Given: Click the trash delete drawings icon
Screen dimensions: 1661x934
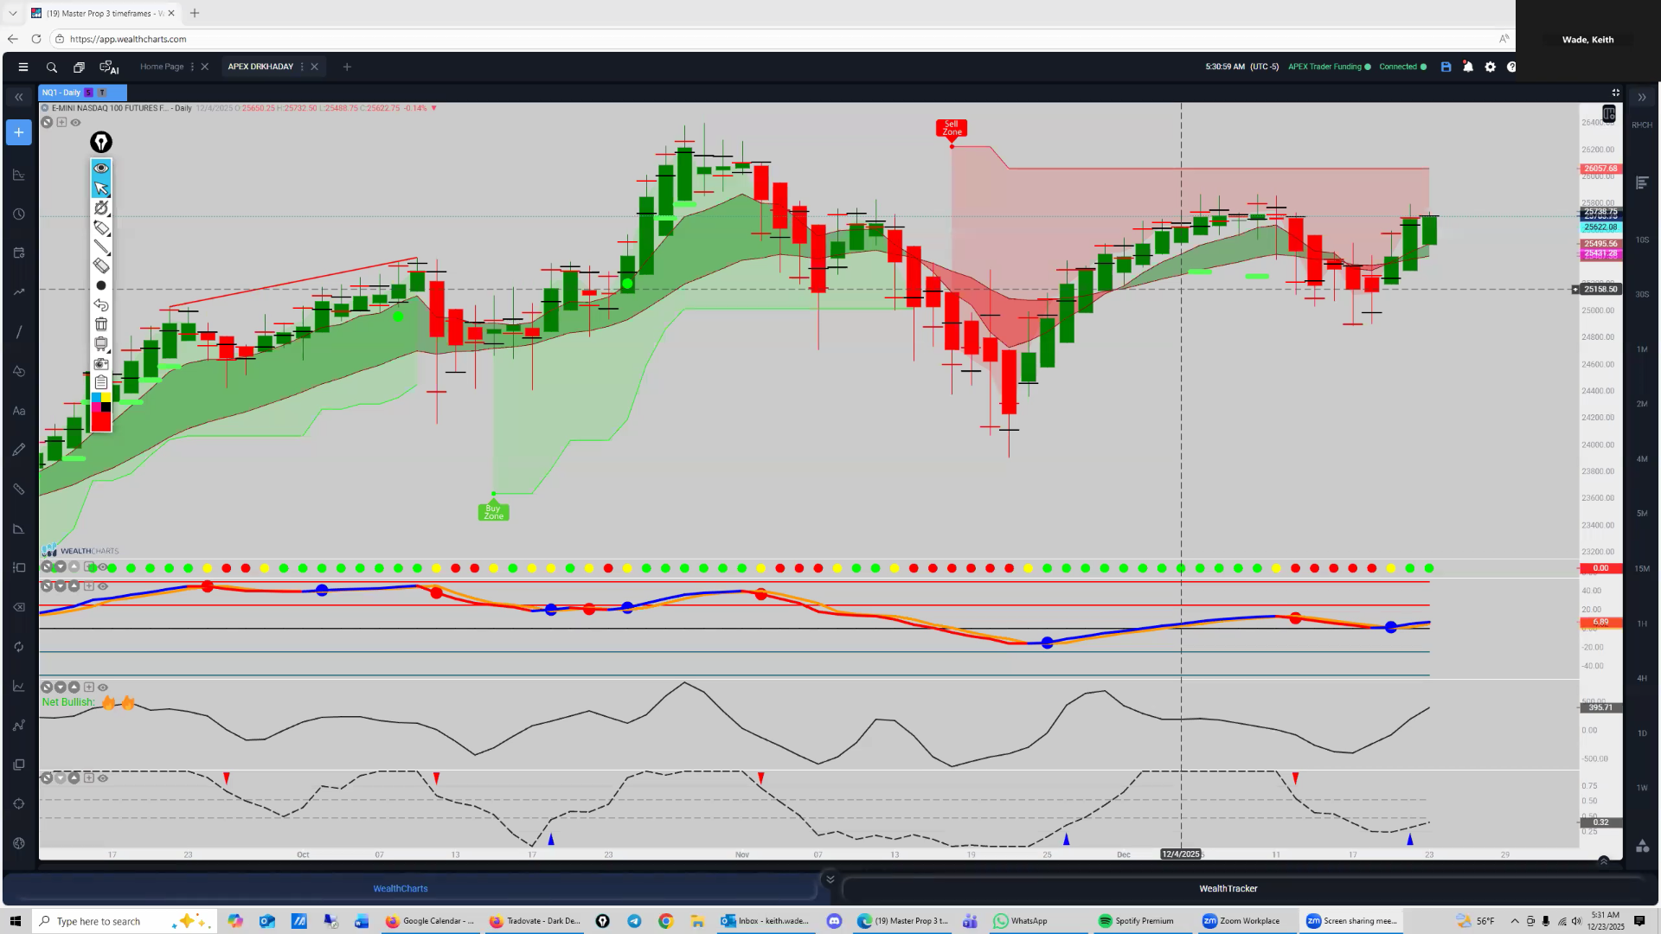Looking at the screenshot, I should [x=101, y=324].
